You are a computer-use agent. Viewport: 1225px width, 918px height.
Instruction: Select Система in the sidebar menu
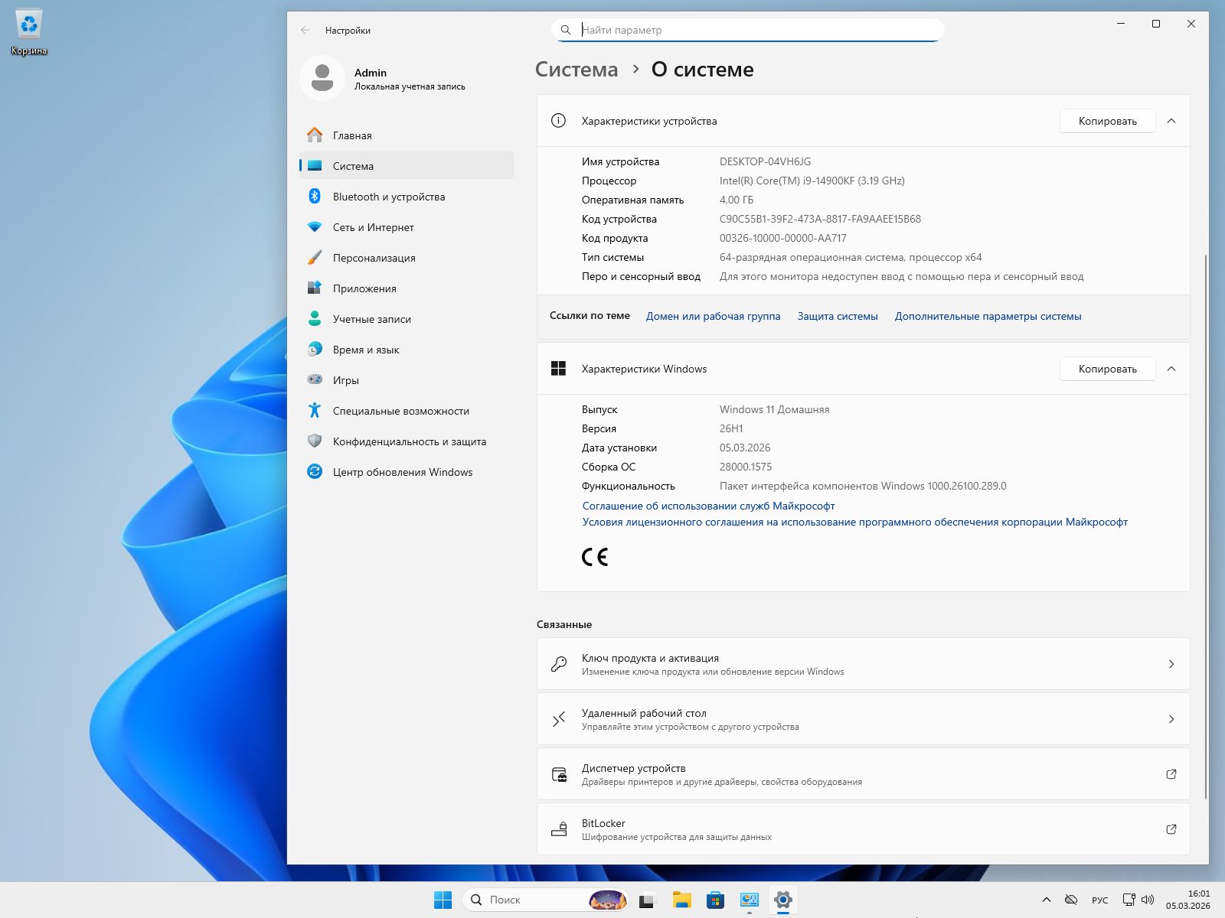pyautogui.click(x=352, y=166)
